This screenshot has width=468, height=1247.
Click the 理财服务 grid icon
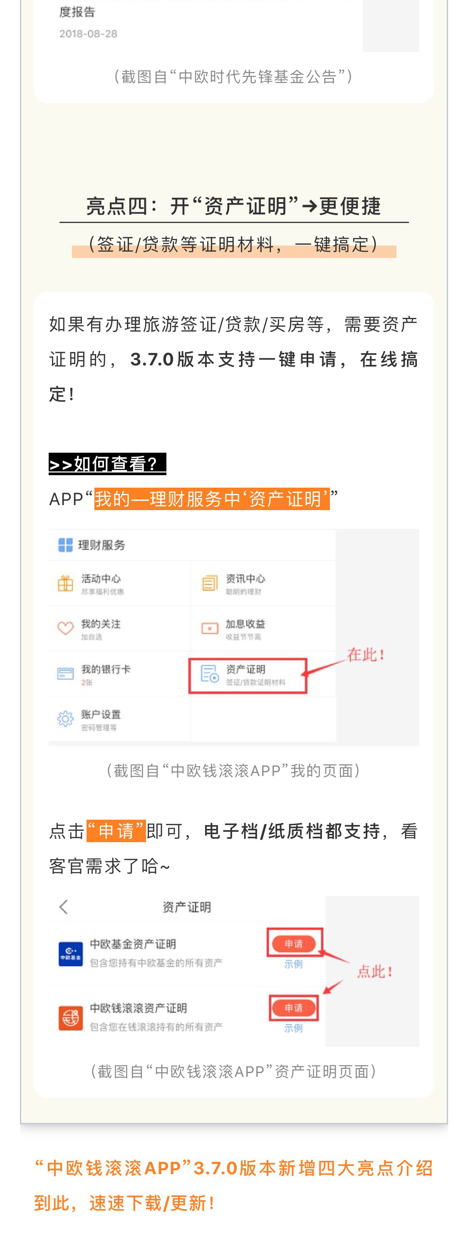point(65,545)
